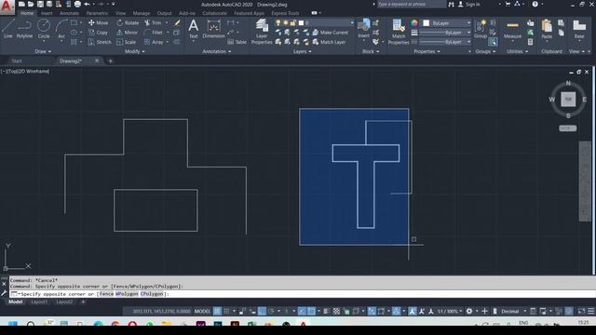Choose CPolygon option in command line
This screenshot has height=335, width=596.
(x=152, y=294)
